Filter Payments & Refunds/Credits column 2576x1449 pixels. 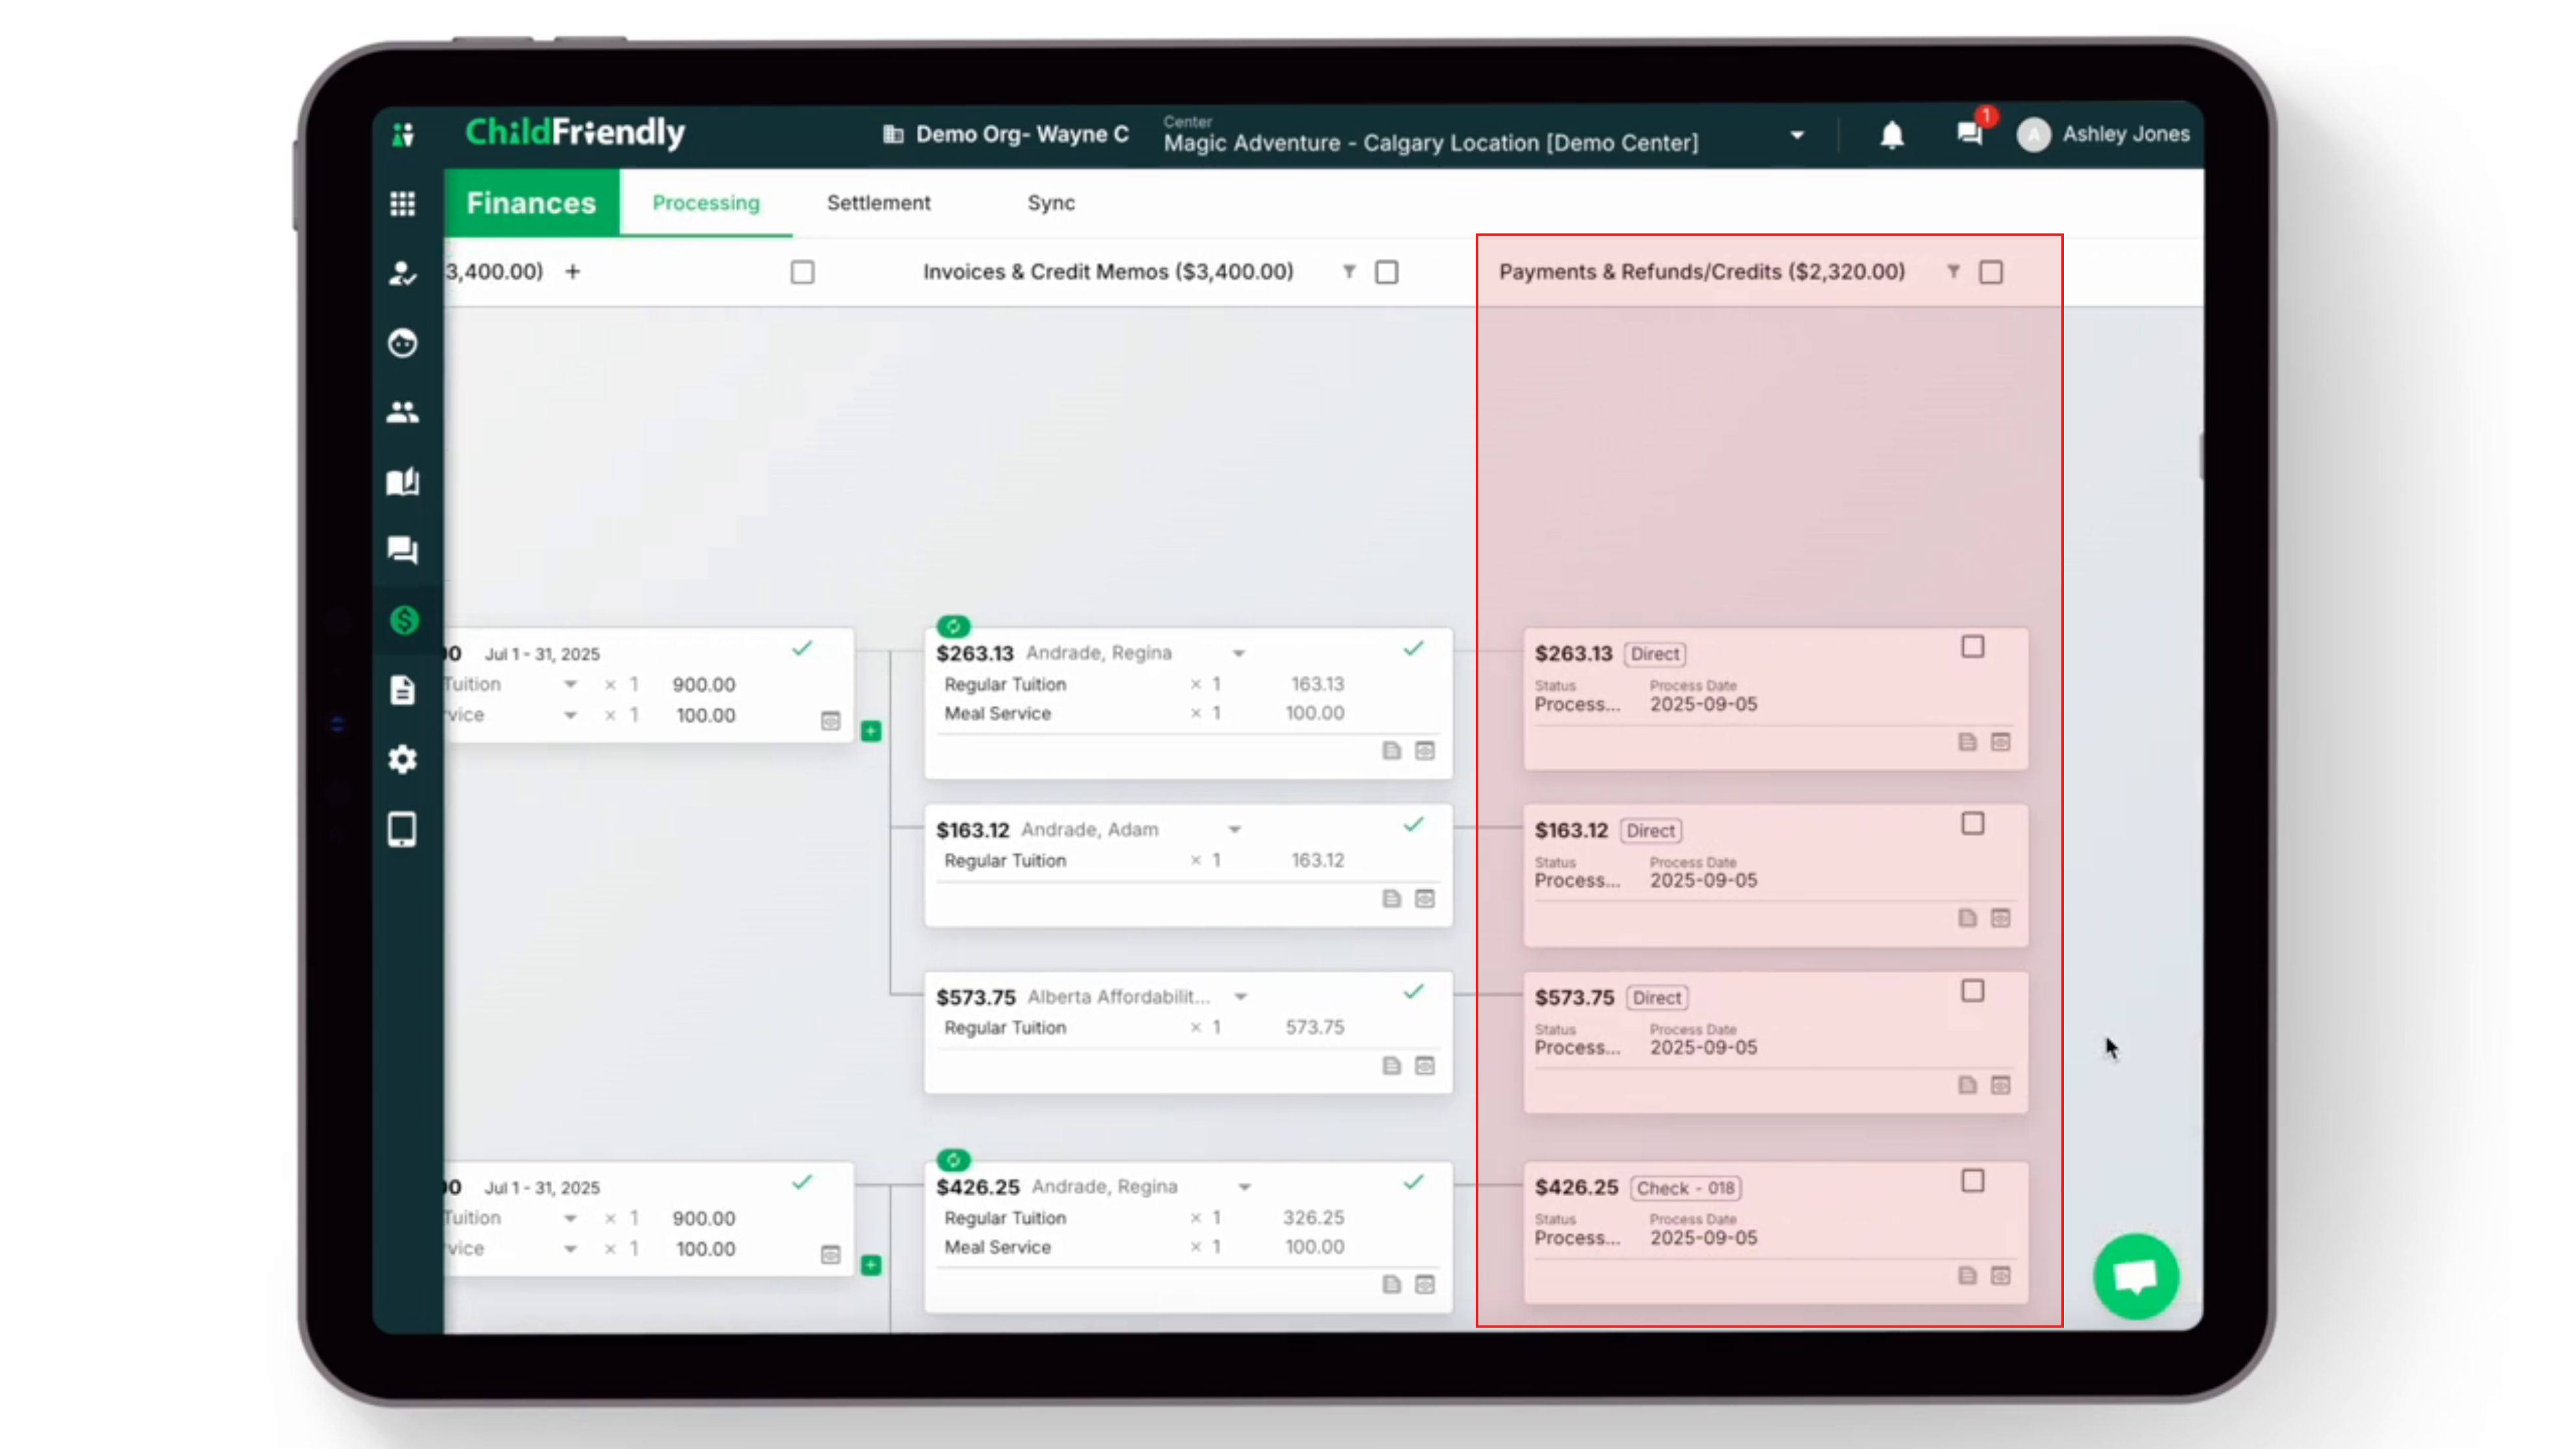pos(1952,271)
